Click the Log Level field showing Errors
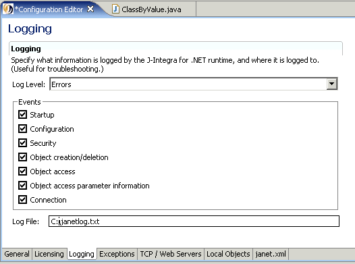 point(194,84)
